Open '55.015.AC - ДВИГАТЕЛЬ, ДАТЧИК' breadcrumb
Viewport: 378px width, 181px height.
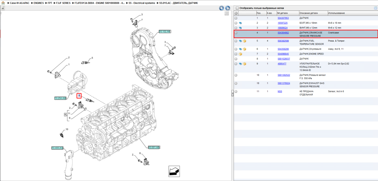pyautogui.click(x=178, y=3)
